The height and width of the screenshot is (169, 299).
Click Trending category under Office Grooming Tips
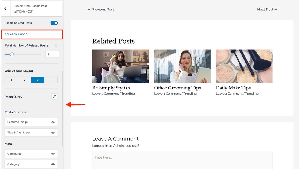coord(190,93)
